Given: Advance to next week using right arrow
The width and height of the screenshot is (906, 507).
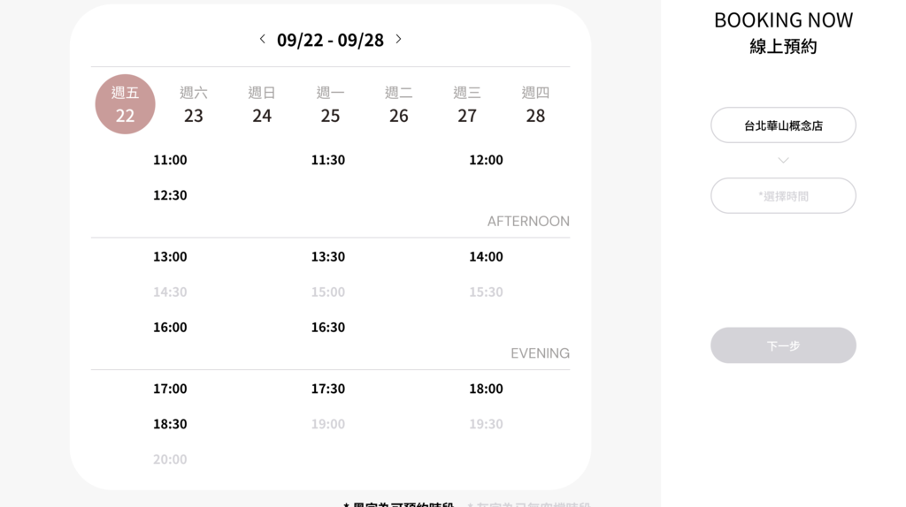Looking at the screenshot, I should tap(398, 39).
